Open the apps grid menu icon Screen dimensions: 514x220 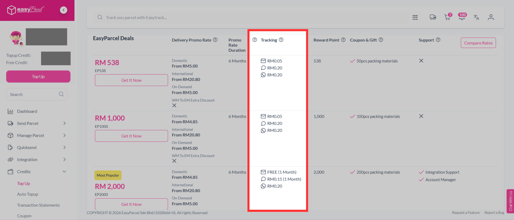click(x=415, y=17)
